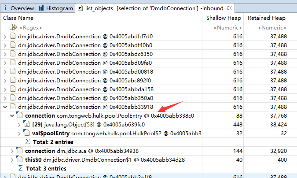Click reference icon of dm.jdbc.a.a row

[19, 150]
